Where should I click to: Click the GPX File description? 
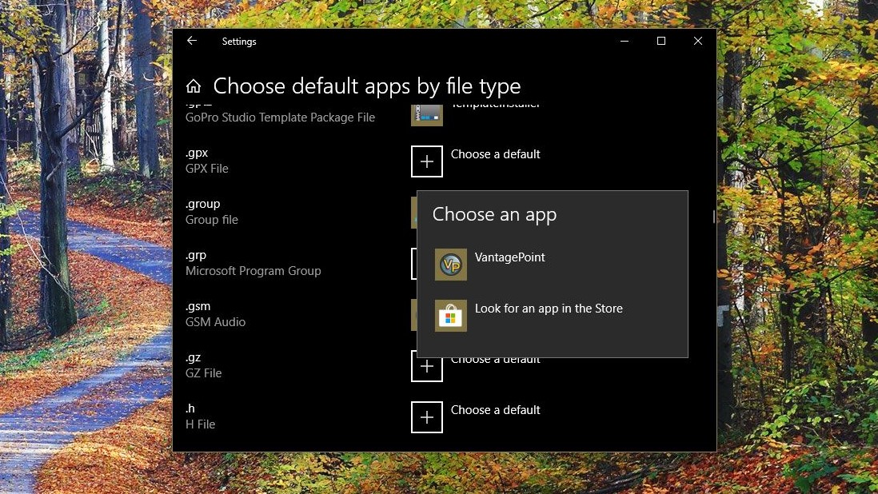pyautogui.click(x=207, y=169)
